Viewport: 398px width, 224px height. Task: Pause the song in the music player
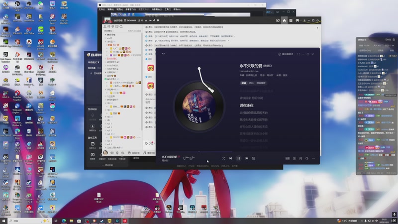239,158
